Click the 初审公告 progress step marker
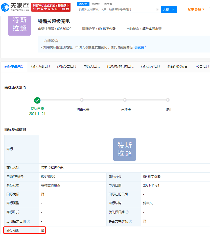 [x=82, y=100]
